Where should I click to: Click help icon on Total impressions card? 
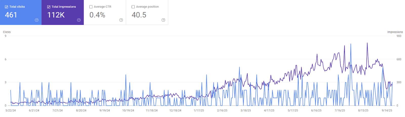79,20
